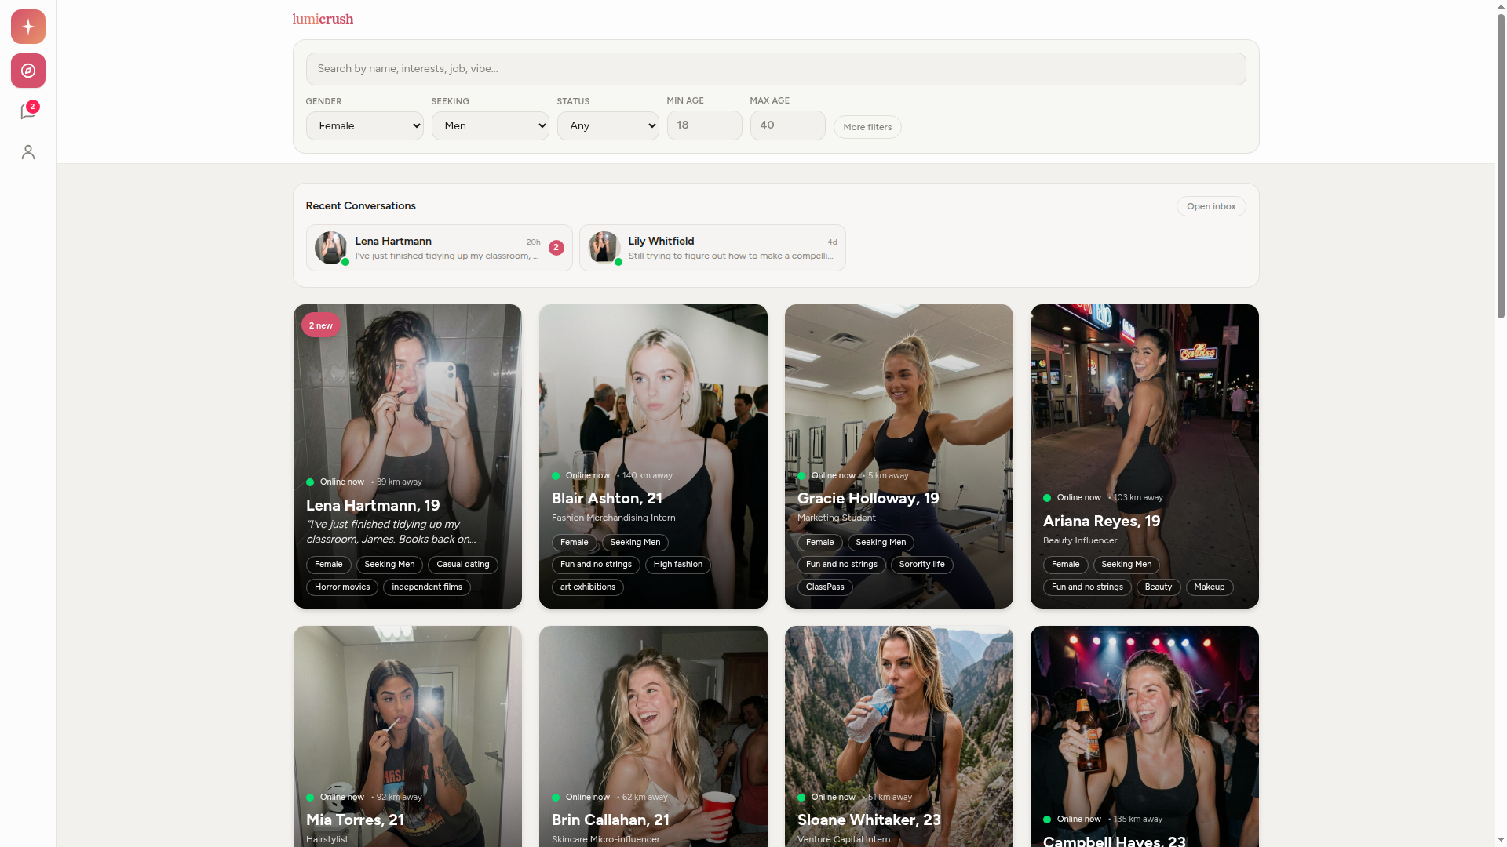Open the compass discover icon
Viewport: 1507px width, 847px height.
pyautogui.click(x=28, y=71)
